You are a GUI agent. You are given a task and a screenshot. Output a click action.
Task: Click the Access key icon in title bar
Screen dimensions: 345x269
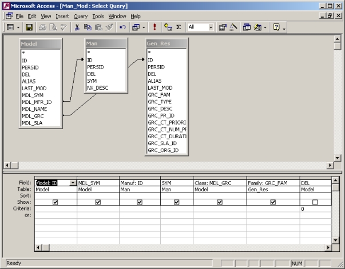[x=6, y=6]
